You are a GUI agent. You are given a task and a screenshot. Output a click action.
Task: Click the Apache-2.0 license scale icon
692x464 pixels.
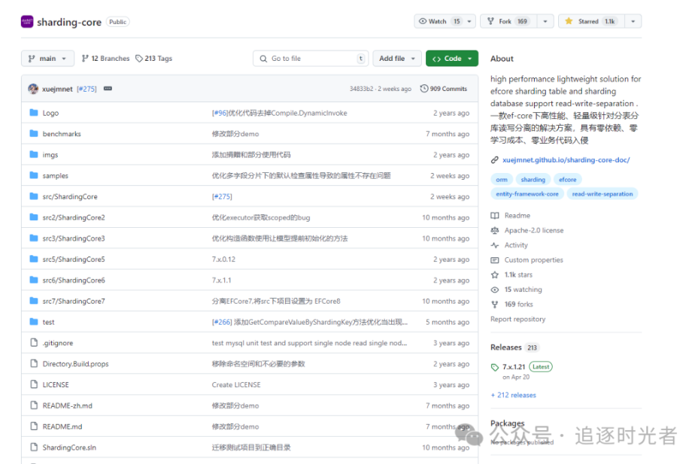click(x=495, y=230)
